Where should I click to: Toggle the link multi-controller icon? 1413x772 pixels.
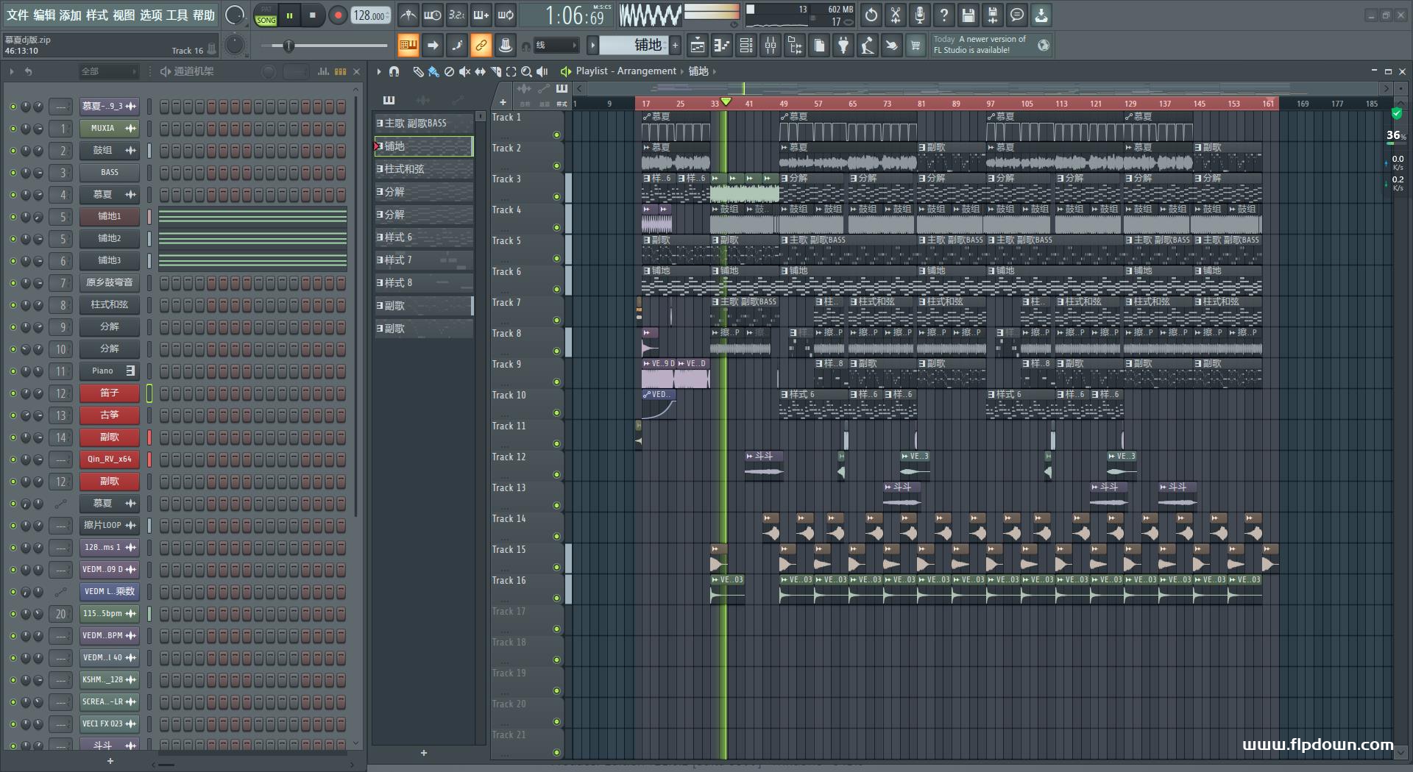click(481, 46)
